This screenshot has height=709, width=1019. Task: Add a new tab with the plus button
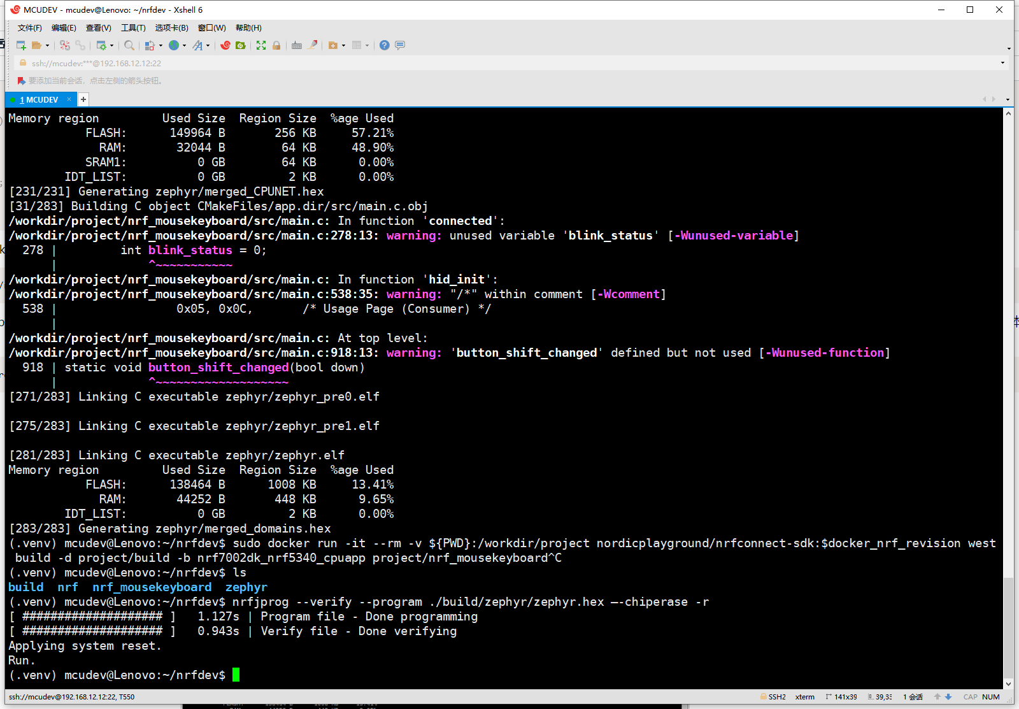pos(83,99)
